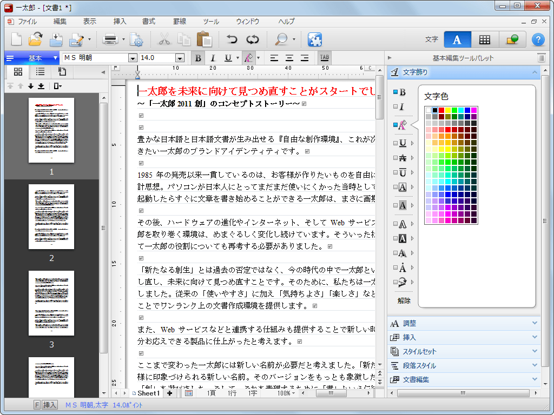Image resolution: width=554 pixels, height=415 pixels.
Task: Click the red heading line in the document
Action: 256,91
